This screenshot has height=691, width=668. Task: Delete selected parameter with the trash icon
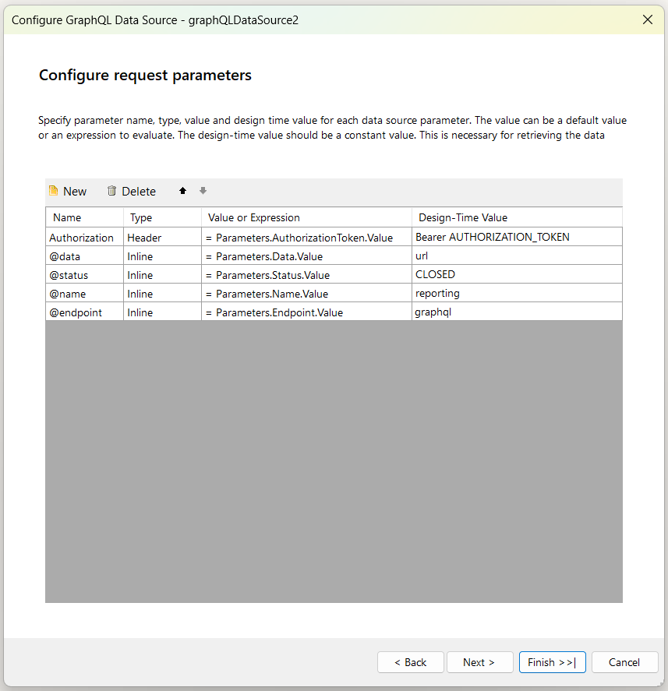131,191
